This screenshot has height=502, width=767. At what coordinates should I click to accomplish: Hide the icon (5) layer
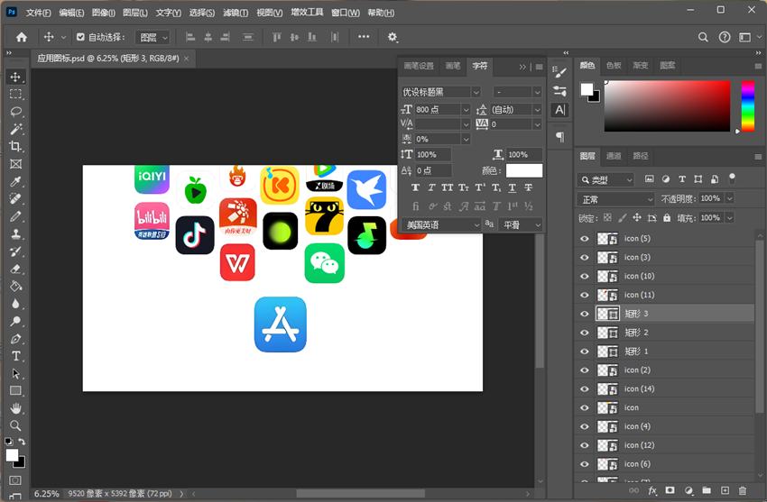(x=585, y=239)
